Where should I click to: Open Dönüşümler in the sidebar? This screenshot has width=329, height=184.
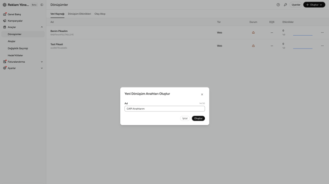click(x=23, y=34)
